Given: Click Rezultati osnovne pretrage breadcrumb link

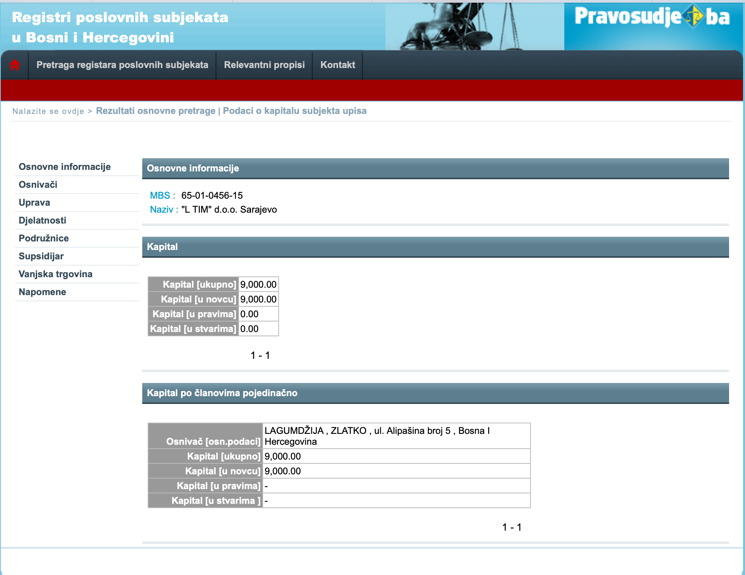Looking at the screenshot, I should [x=155, y=111].
